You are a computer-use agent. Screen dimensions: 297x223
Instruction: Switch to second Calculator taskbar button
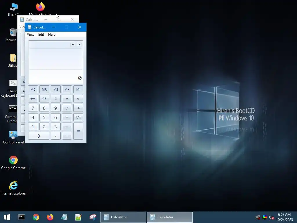(x=169, y=217)
